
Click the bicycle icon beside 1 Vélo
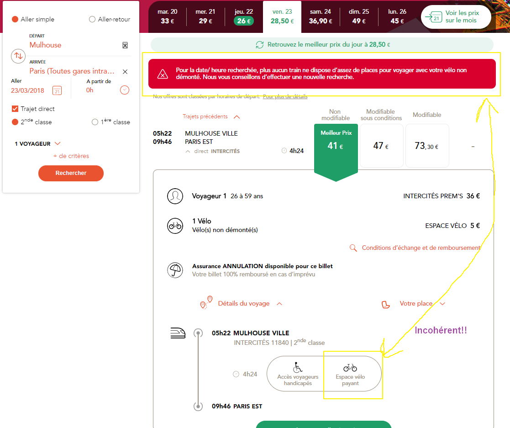(x=175, y=226)
